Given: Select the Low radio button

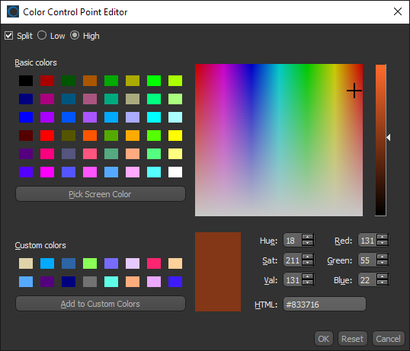Looking at the screenshot, I should 42,35.
